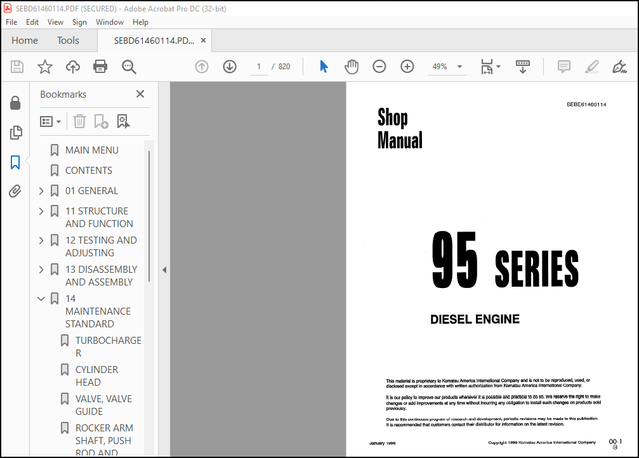639x458 pixels.
Task: Add a star bookmark to this file
Action: 45,67
